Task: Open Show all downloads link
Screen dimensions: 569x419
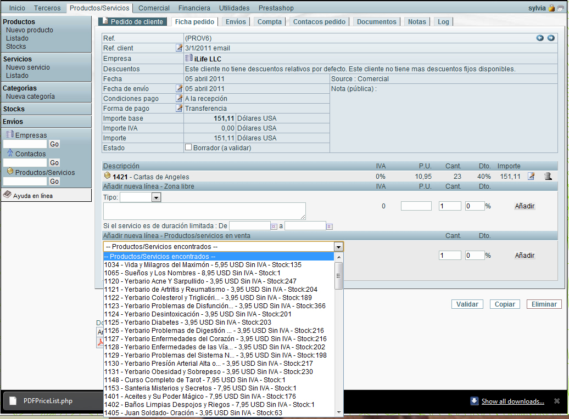Action: pyautogui.click(x=512, y=401)
